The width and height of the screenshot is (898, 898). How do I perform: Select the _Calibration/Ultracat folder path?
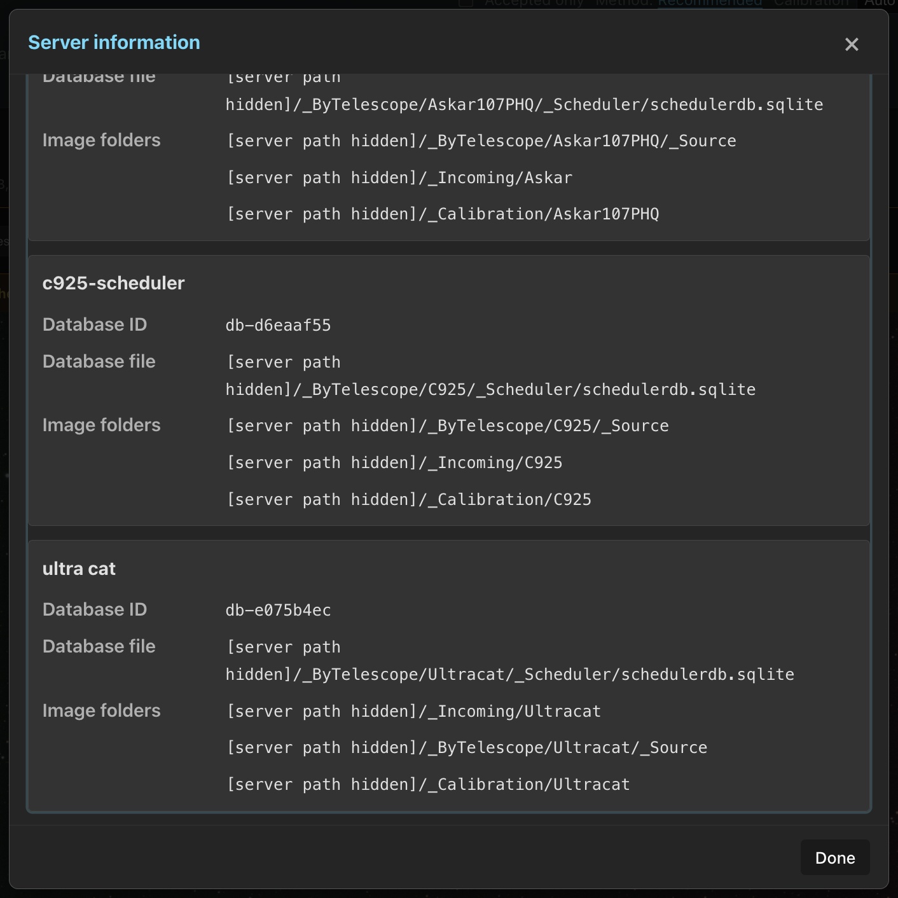pos(428,784)
